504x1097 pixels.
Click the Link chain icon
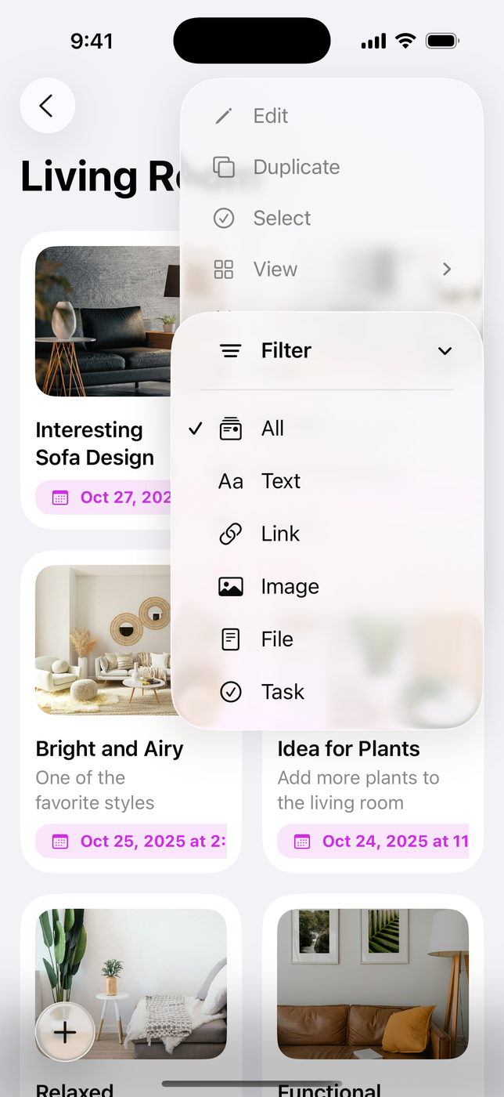point(230,534)
